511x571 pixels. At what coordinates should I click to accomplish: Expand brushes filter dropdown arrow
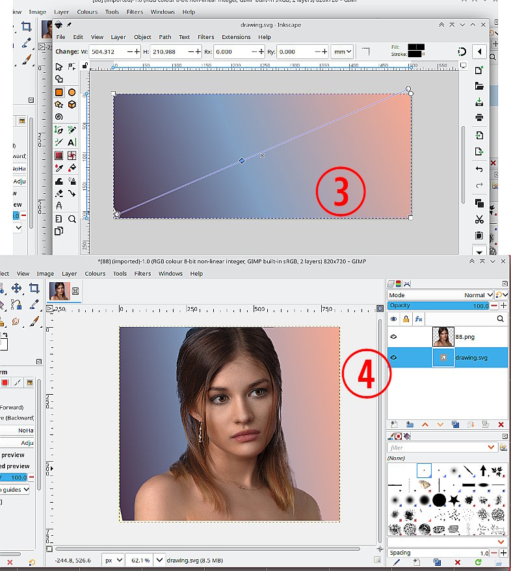point(491,447)
